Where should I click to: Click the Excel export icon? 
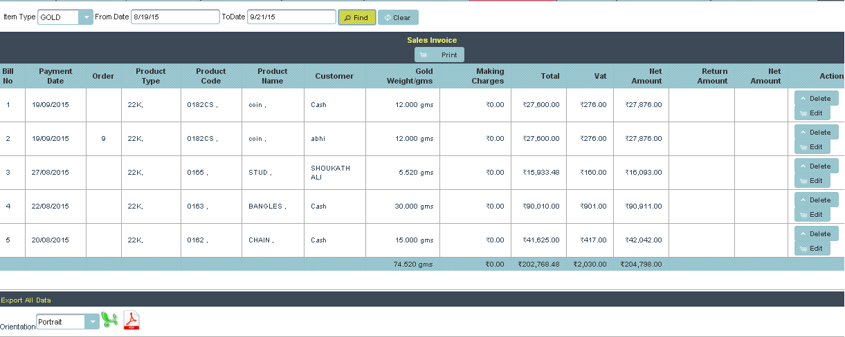[110, 320]
